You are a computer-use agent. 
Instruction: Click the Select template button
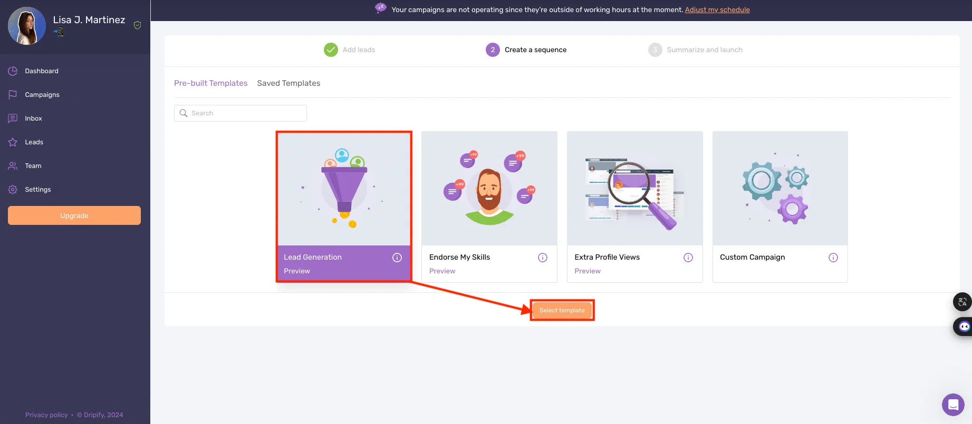pos(562,310)
